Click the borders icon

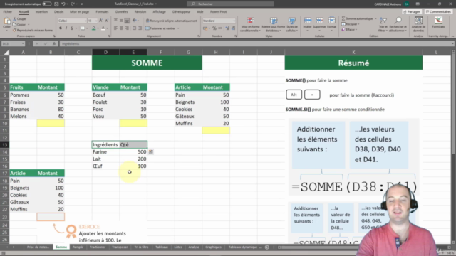83,28
